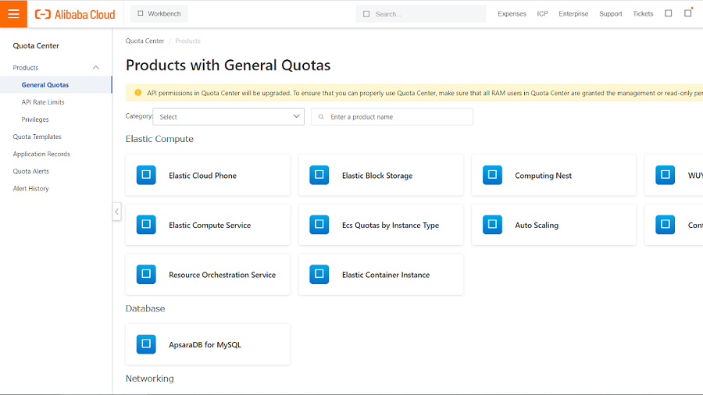Open the orange hamburger main menu

click(x=13, y=14)
